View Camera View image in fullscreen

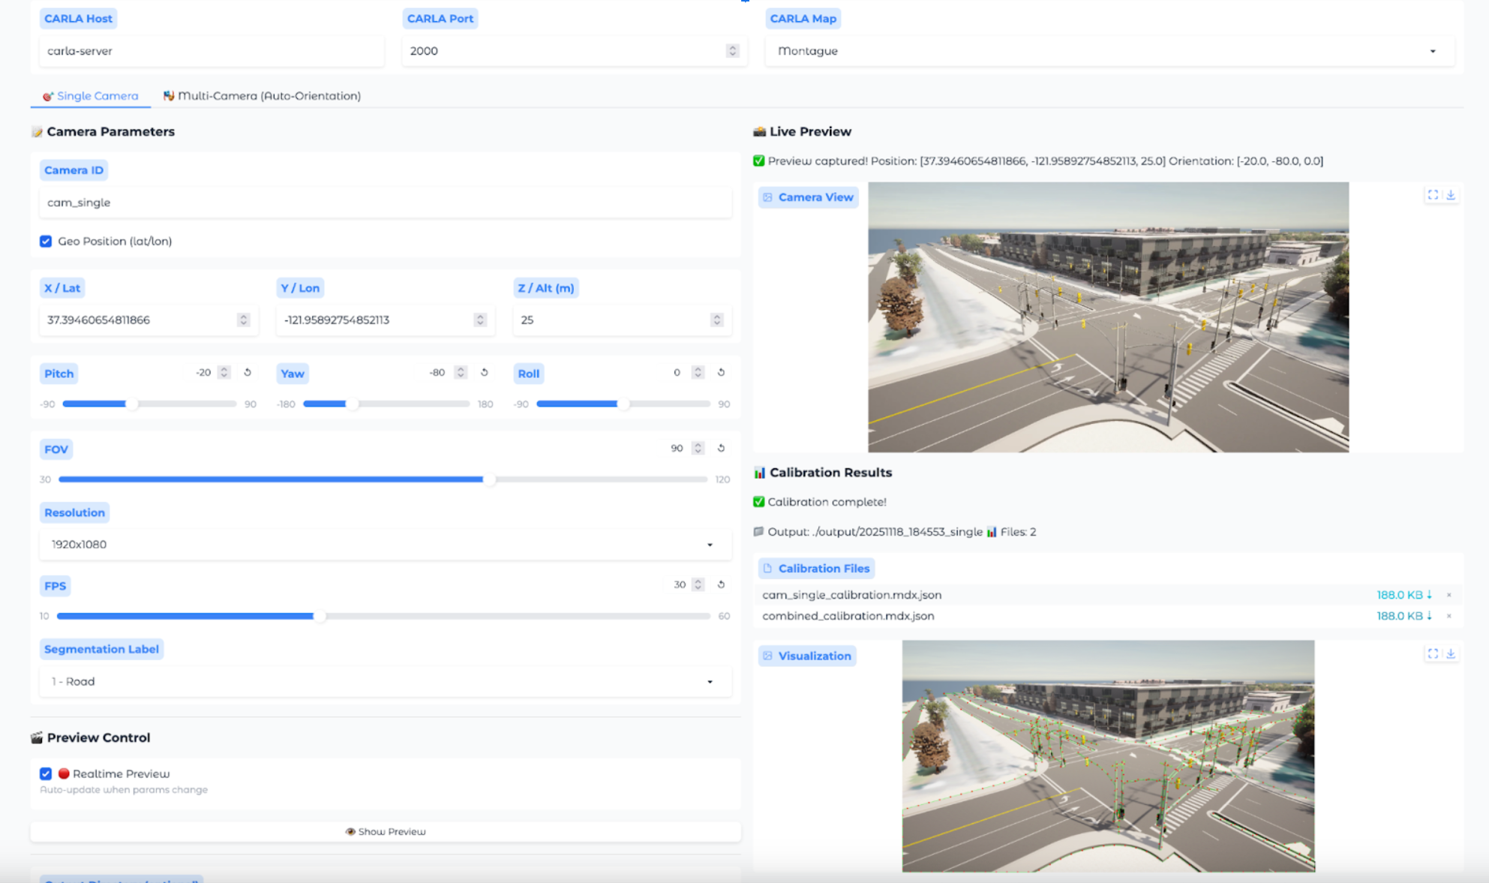point(1433,195)
